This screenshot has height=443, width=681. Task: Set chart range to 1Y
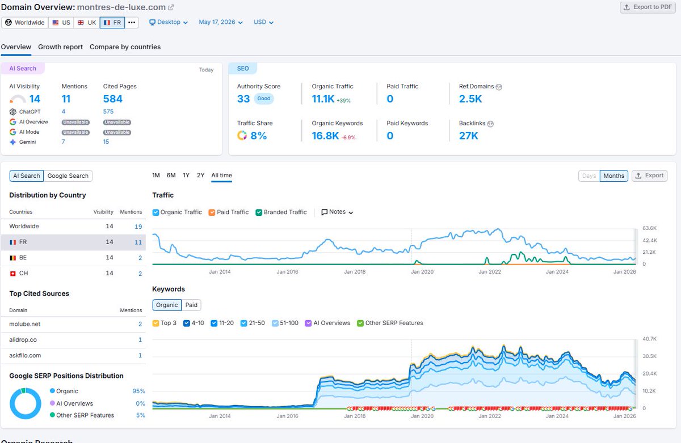coord(186,175)
